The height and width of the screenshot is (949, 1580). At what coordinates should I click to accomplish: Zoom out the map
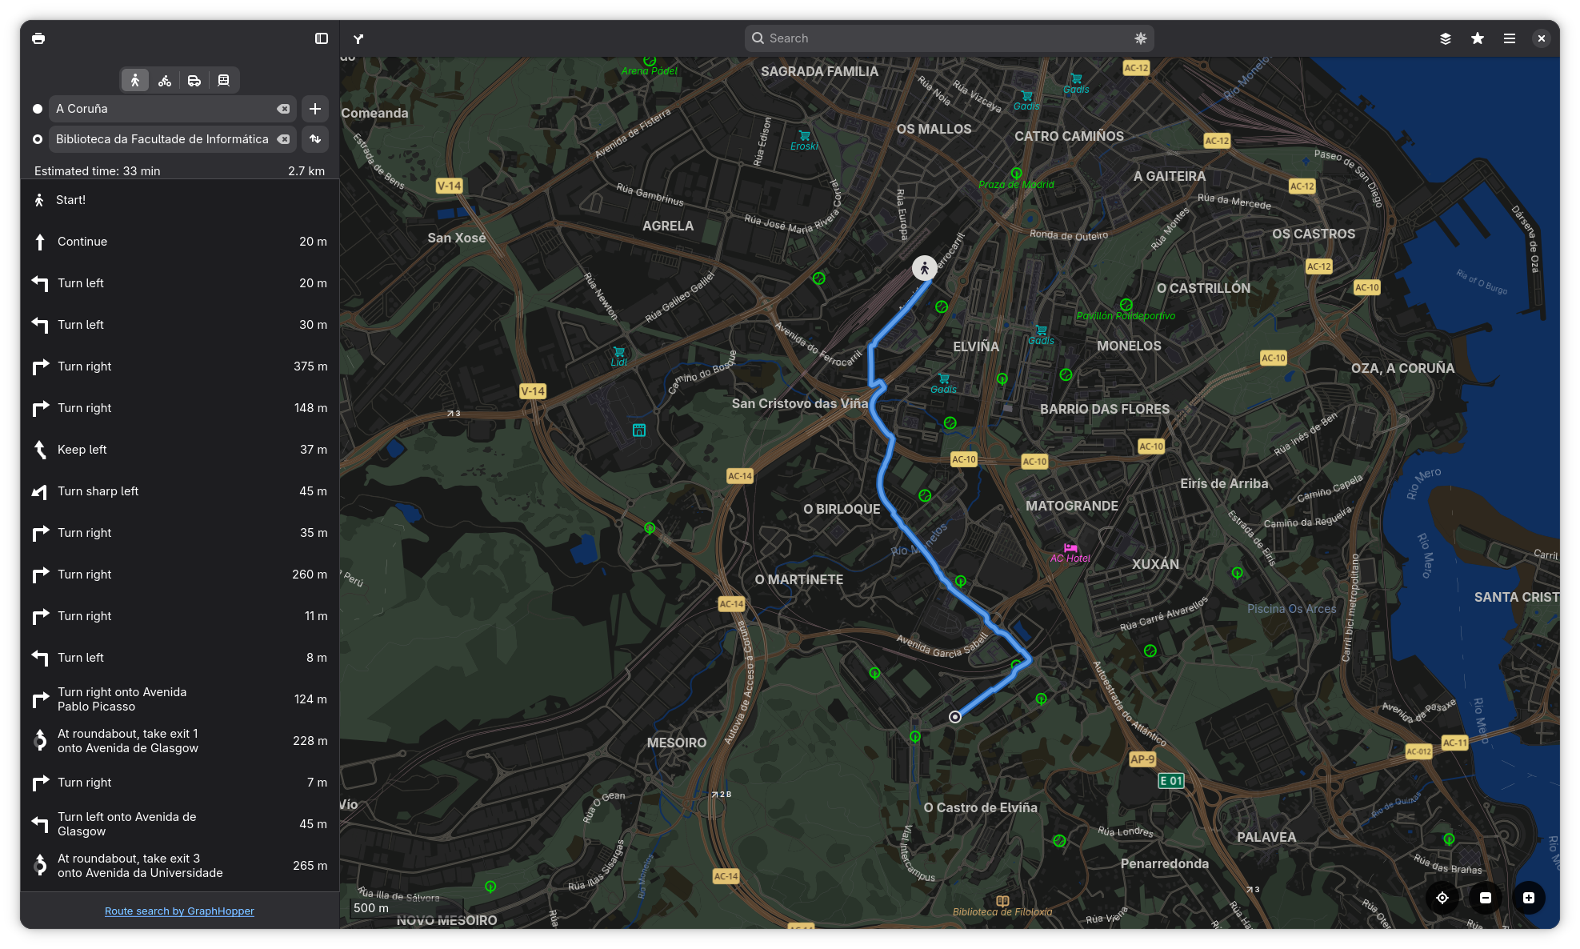1486,898
